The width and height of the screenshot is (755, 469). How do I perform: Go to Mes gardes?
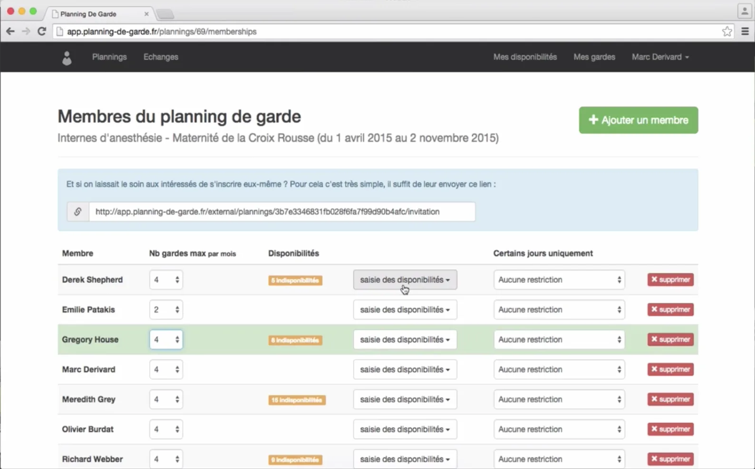(594, 57)
